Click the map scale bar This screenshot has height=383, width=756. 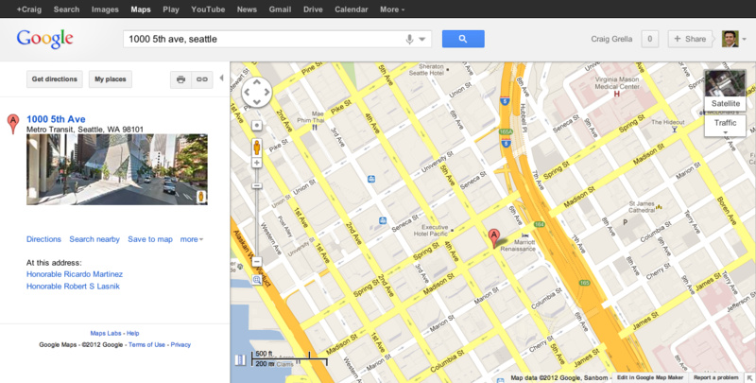pyautogui.click(x=289, y=358)
